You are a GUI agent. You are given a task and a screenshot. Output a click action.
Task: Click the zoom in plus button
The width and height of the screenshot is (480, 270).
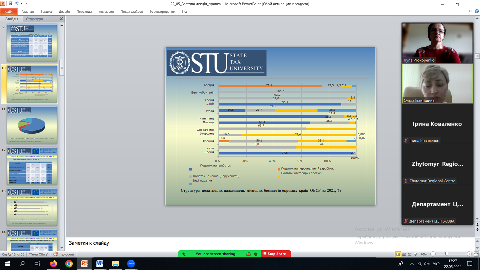pyautogui.click(x=469, y=254)
